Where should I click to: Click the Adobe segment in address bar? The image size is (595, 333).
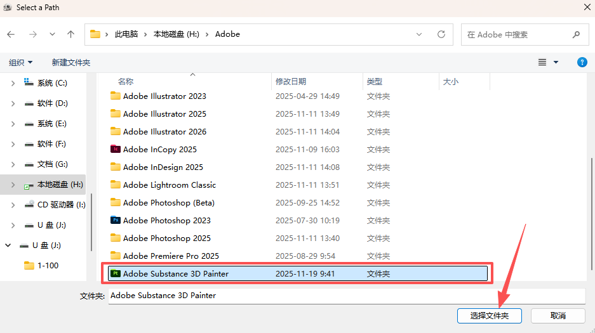pos(227,34)
